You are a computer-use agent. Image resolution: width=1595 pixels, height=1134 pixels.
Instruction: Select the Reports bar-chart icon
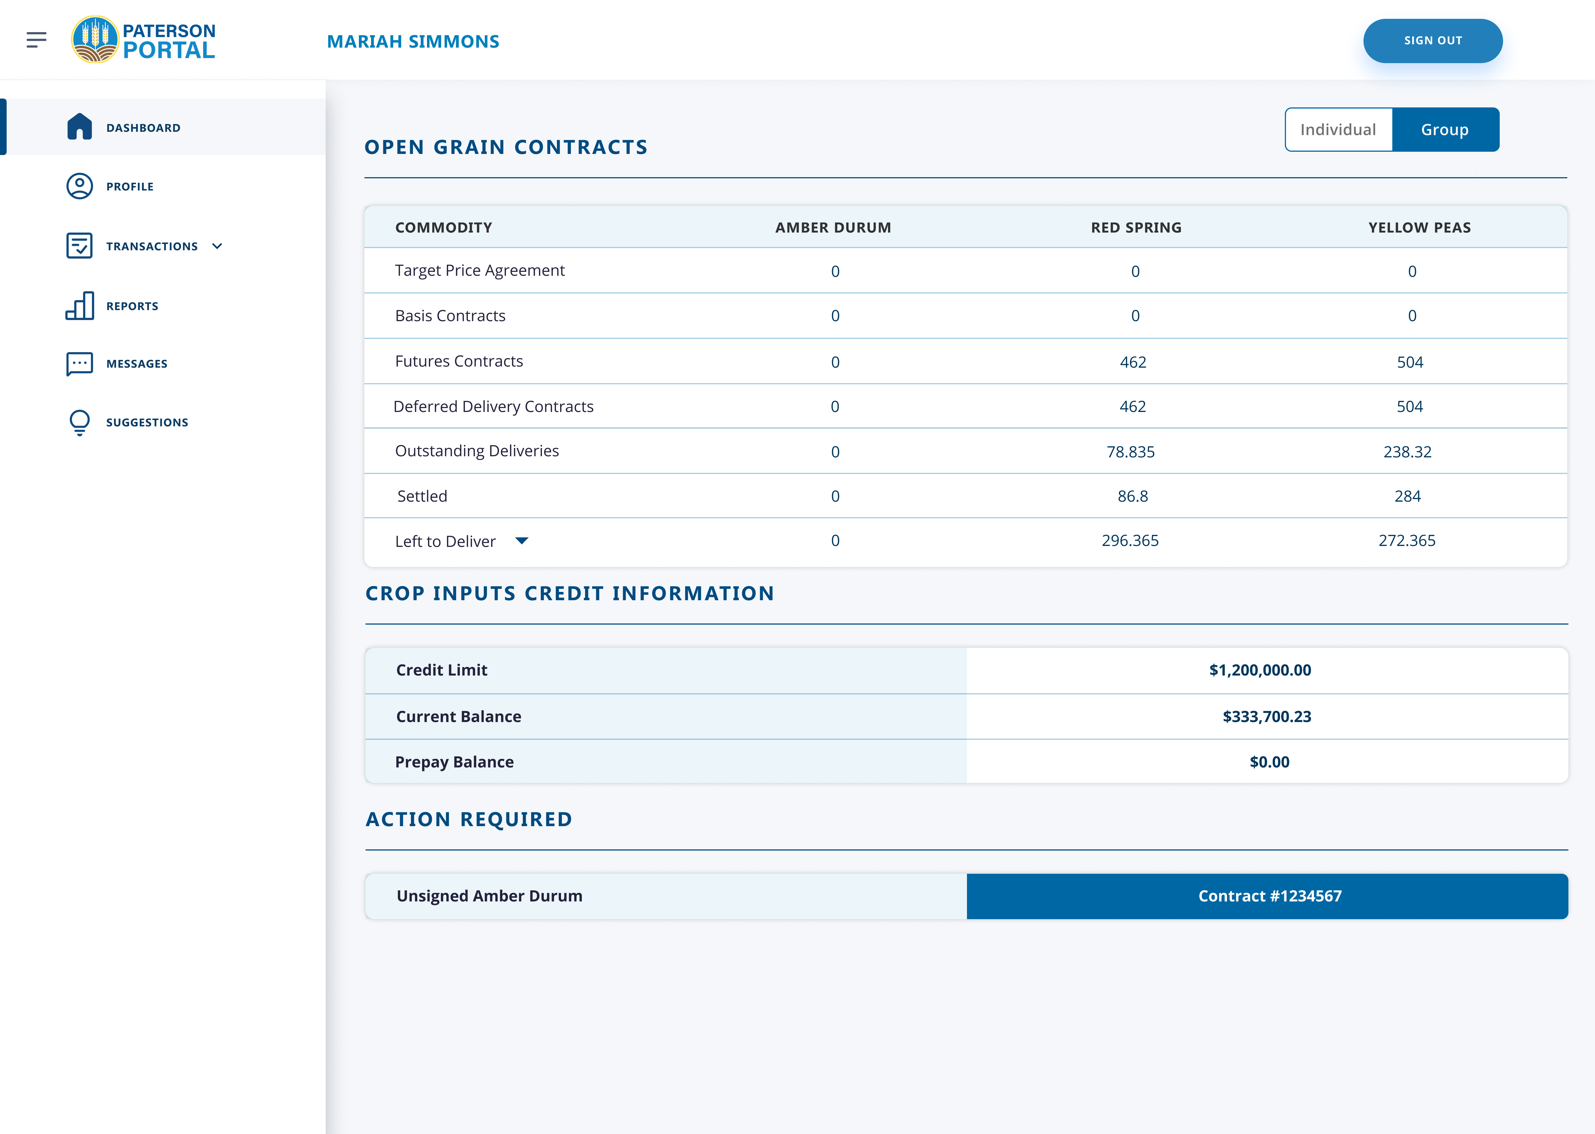(79, 305)
